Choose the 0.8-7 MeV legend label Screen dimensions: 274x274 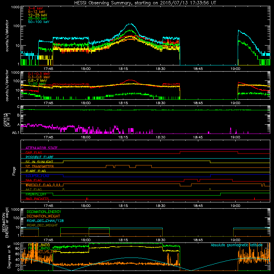click(x=37, y=80)
